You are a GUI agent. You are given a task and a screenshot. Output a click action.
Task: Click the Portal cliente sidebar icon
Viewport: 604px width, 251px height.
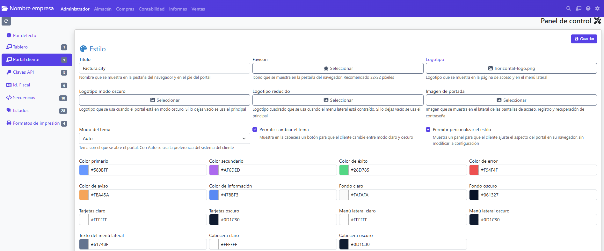pos(9,59)
